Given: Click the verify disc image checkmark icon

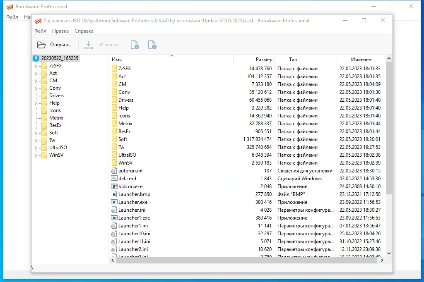Looking at the screenshot, I should coord(135,45).
